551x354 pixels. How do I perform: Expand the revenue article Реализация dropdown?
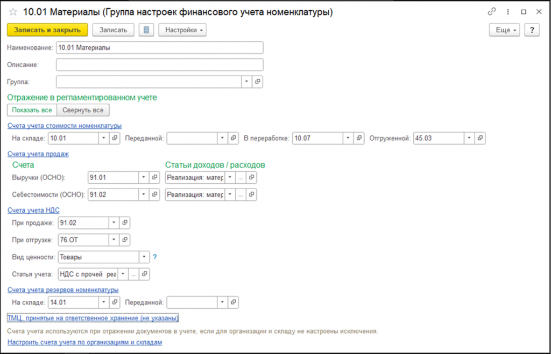230,177
